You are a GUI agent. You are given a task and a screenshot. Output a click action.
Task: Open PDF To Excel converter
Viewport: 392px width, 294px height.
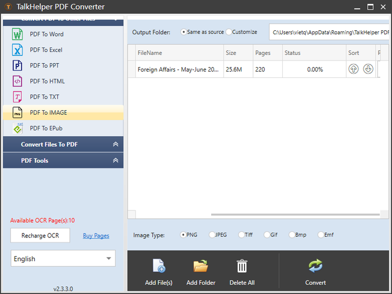click(63, 50)
